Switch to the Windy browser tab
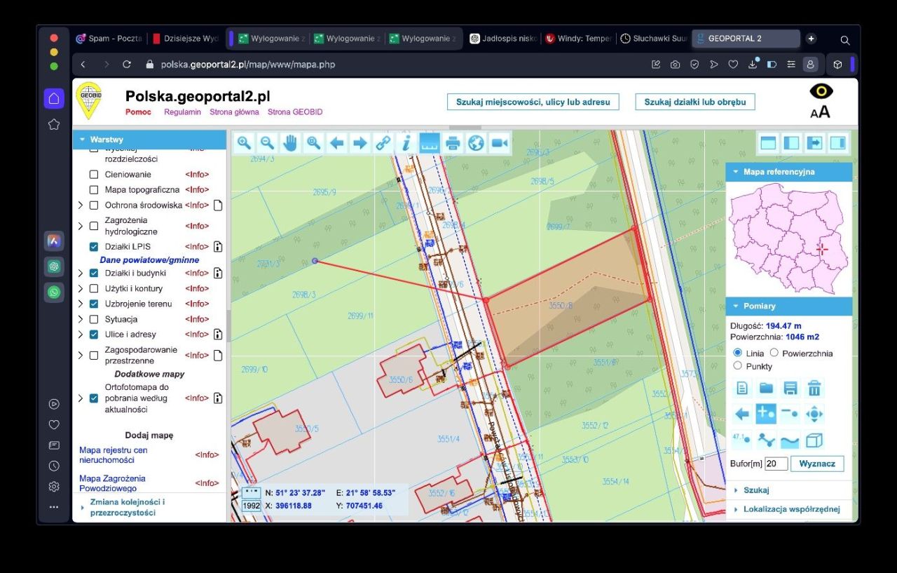This screenshot has height=573, width=897. coord(579,39)
